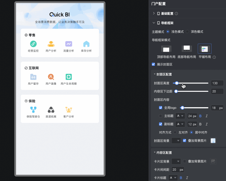Check 叠加背景图片 for 卡片区背景
226x181 pixels.
pos(185,161)
